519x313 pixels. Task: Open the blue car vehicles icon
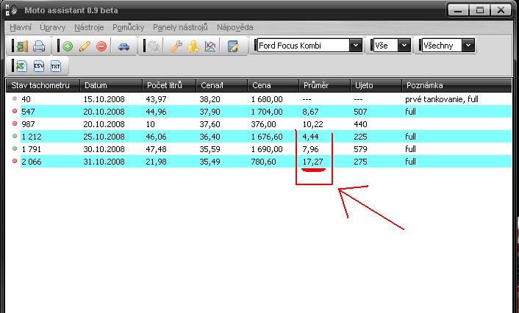124,46
